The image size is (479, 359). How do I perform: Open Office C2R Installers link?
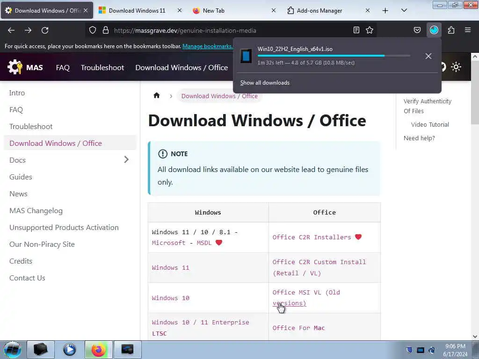pos(312,237)
